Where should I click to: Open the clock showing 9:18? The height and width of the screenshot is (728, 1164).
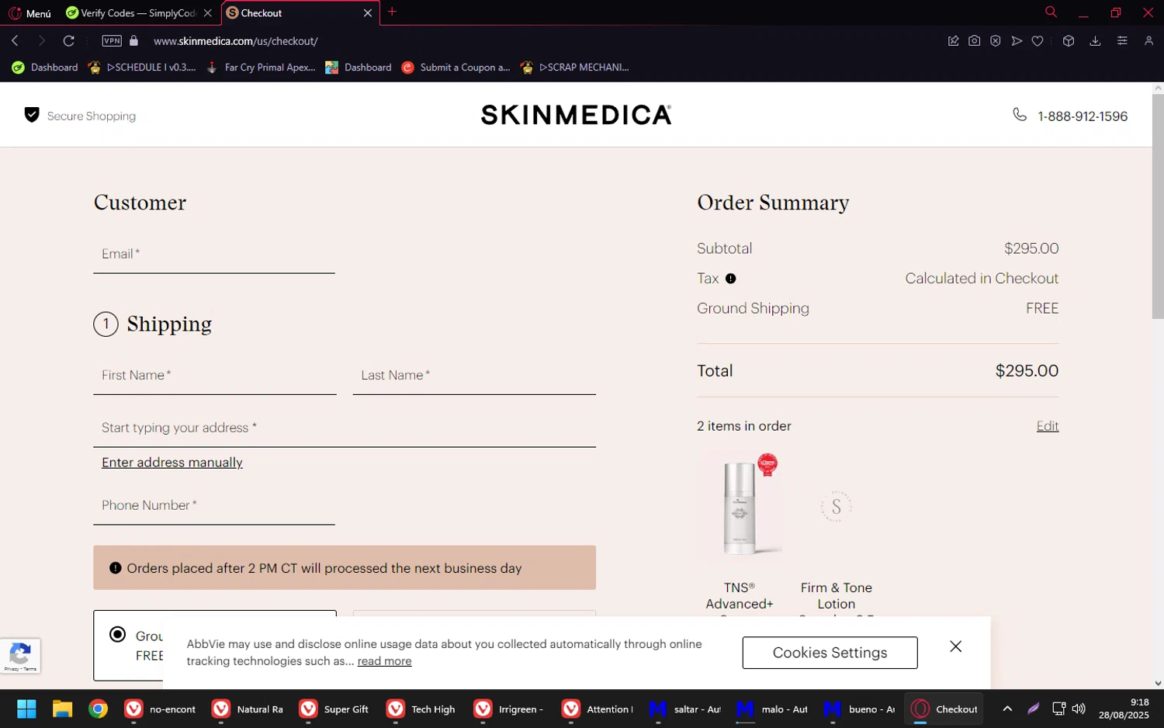(1124, 709)
